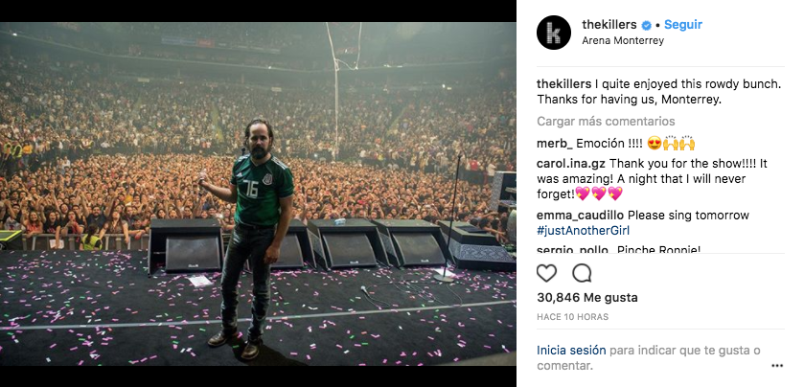Open the Arena Monterrey location link
The width and height of the screenshot is (804, 387).
pos(622,41)
